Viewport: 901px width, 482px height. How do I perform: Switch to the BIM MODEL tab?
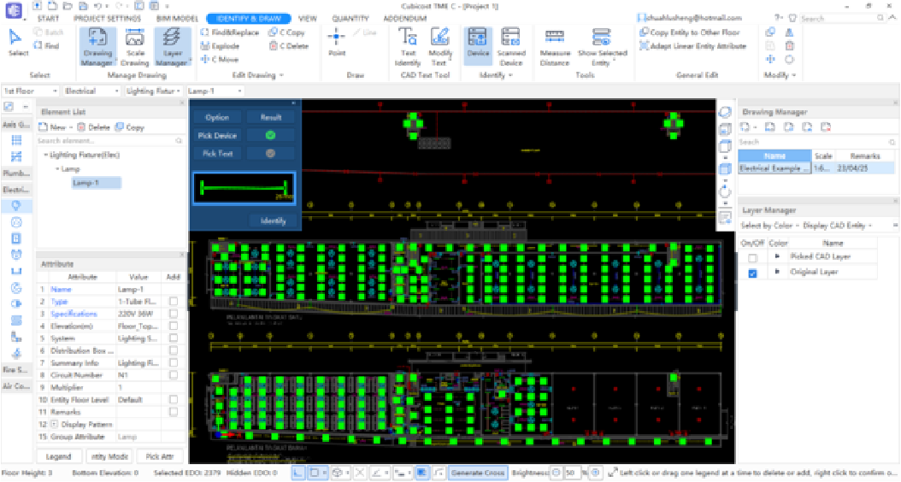177,18
